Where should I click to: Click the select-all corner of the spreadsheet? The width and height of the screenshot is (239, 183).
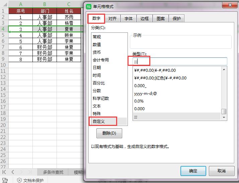click(5, 4)
